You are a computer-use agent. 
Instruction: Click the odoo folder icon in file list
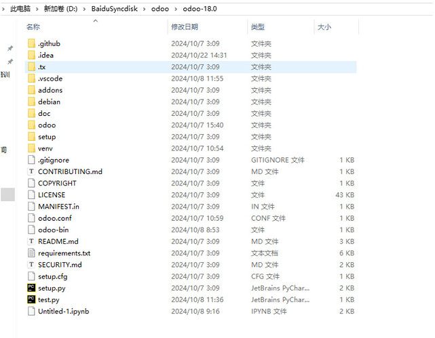coord(31,125)
